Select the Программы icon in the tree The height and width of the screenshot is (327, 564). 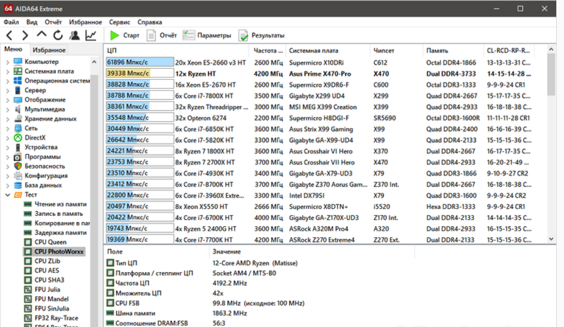click(18, 157)
